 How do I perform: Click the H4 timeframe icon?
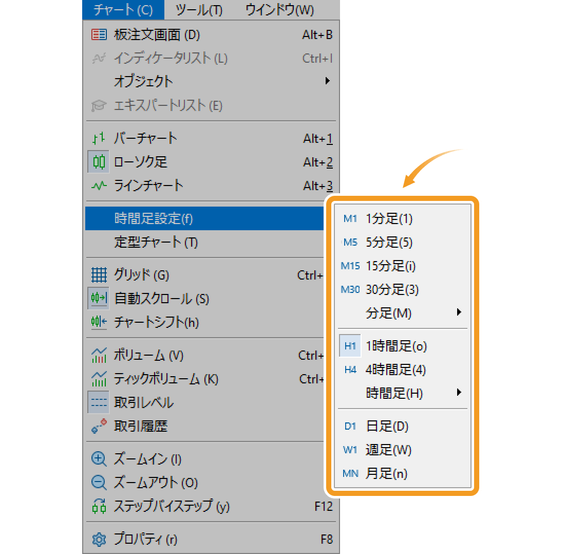(350, 370)
